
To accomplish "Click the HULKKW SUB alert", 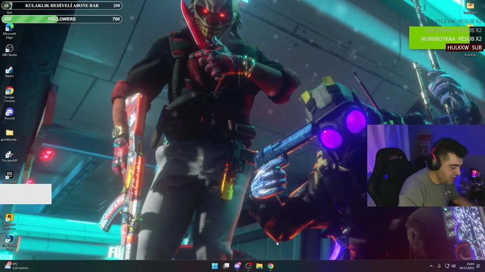I will (x=465, y=48).
